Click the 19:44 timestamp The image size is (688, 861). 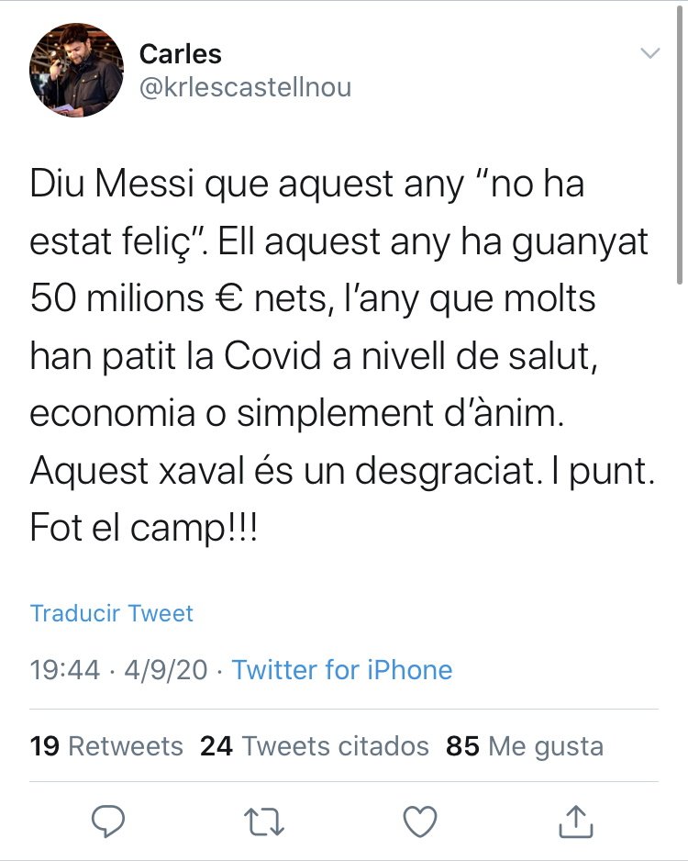65,670
